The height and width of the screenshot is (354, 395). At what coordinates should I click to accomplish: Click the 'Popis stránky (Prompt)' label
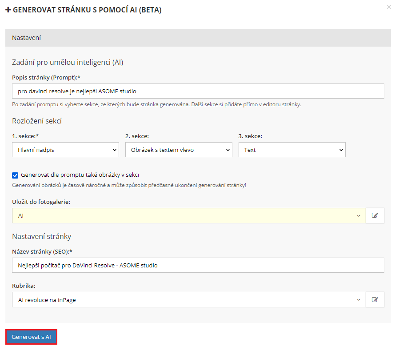pyautogui.click(x=46, y=77)
